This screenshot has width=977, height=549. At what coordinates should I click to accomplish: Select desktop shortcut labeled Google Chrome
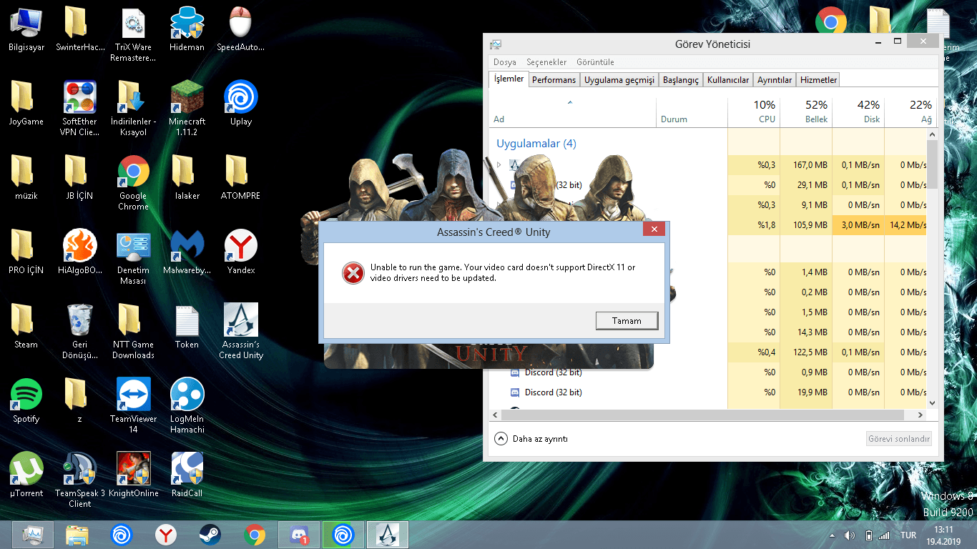tap(133, 183)
